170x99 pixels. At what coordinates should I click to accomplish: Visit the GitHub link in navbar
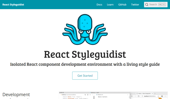(x=122, y=5)
